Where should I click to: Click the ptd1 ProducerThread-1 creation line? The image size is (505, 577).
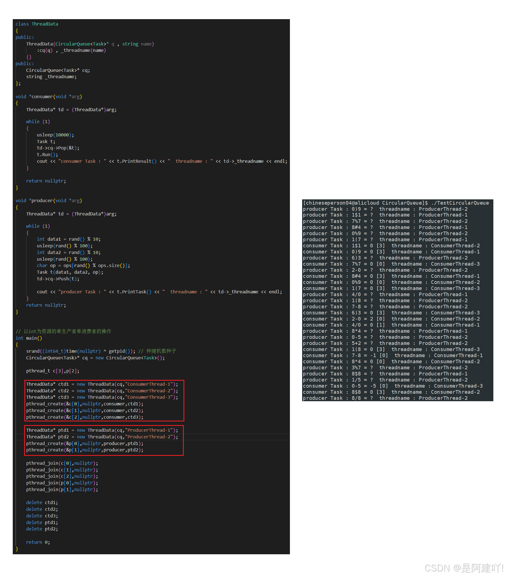click(102, 430)
